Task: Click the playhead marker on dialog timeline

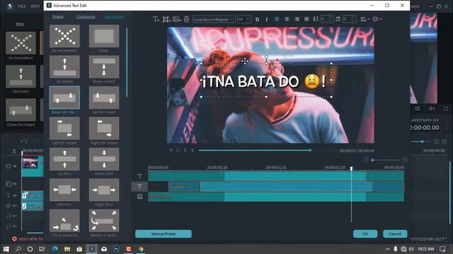Action: pyautogui.click(x=351, y=169)
